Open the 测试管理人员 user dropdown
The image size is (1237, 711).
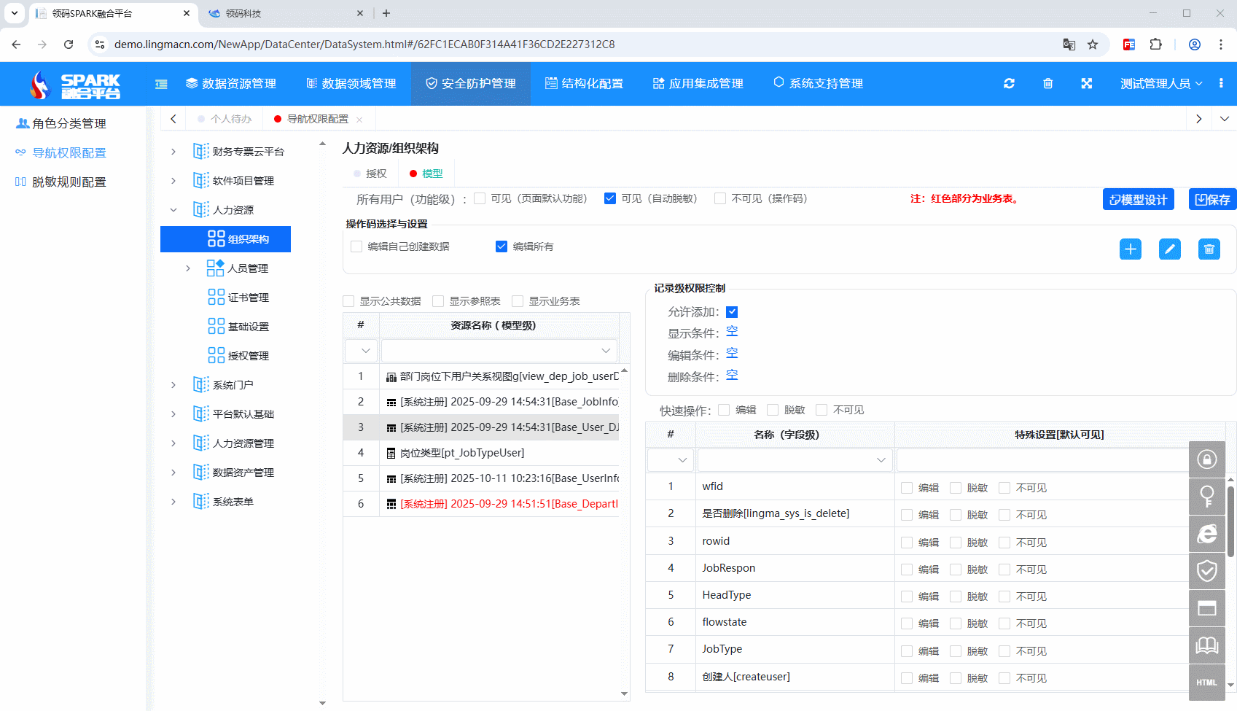[x=1160, y=83]
